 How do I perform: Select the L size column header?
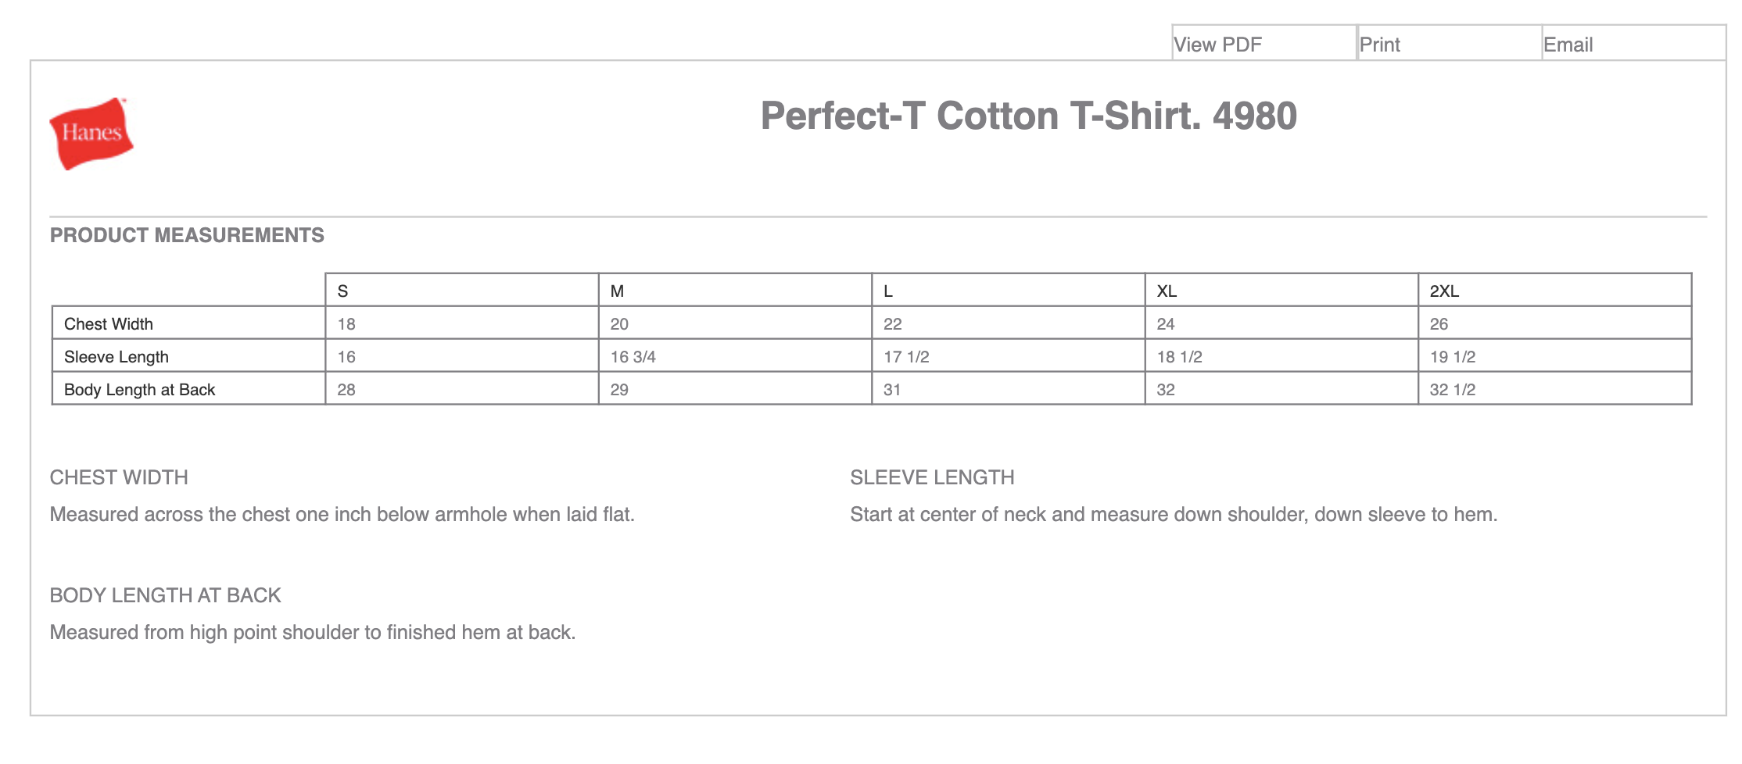(1009, 291)
